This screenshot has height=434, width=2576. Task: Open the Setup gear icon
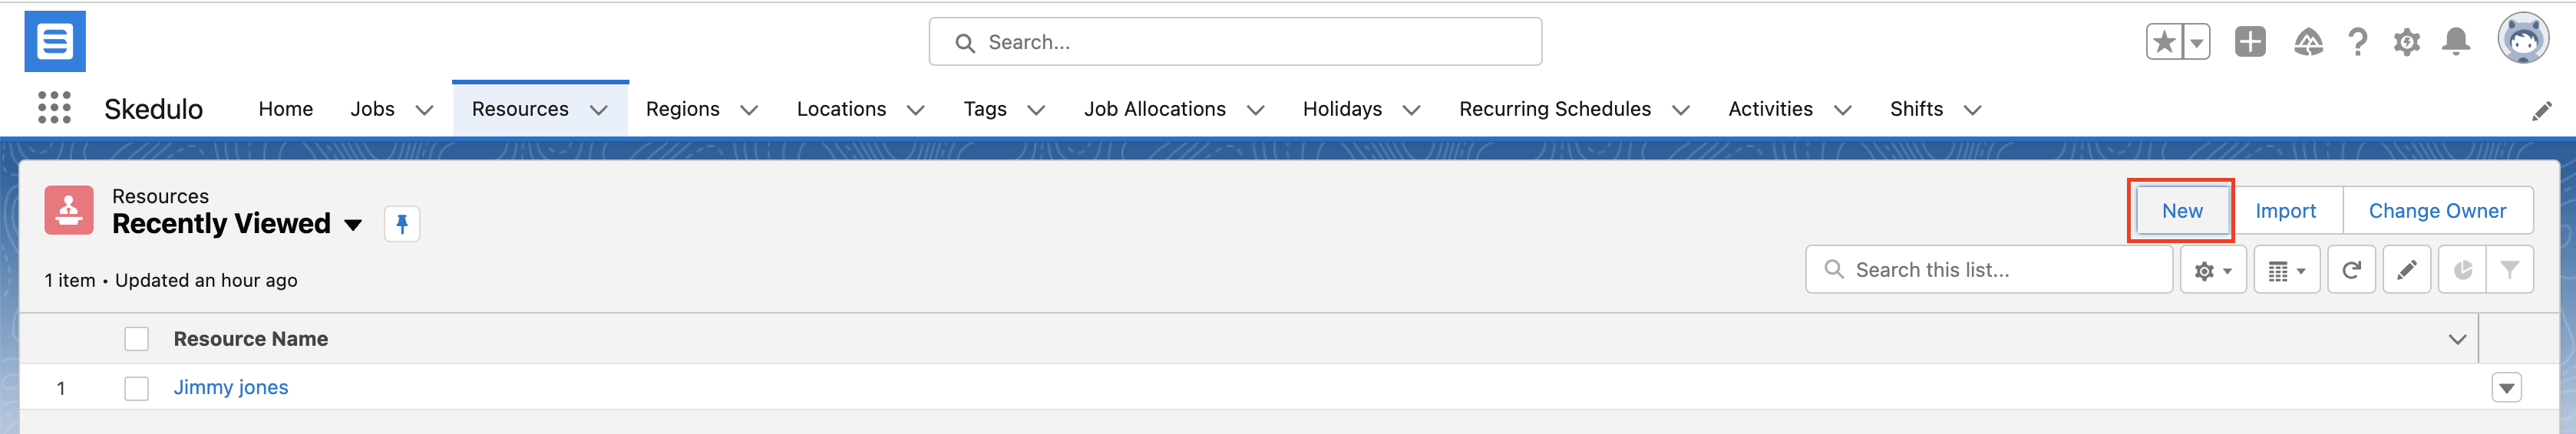2406,42
